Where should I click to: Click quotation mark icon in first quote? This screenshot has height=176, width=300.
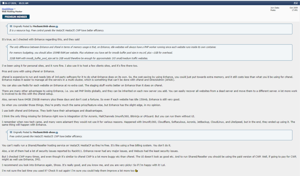(11, 26)
